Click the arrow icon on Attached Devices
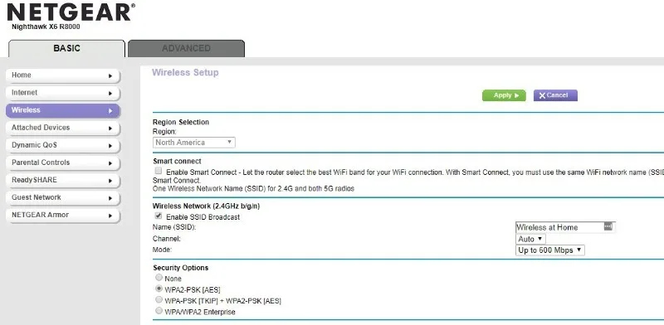Screen dimensions: 664x325 110,129
